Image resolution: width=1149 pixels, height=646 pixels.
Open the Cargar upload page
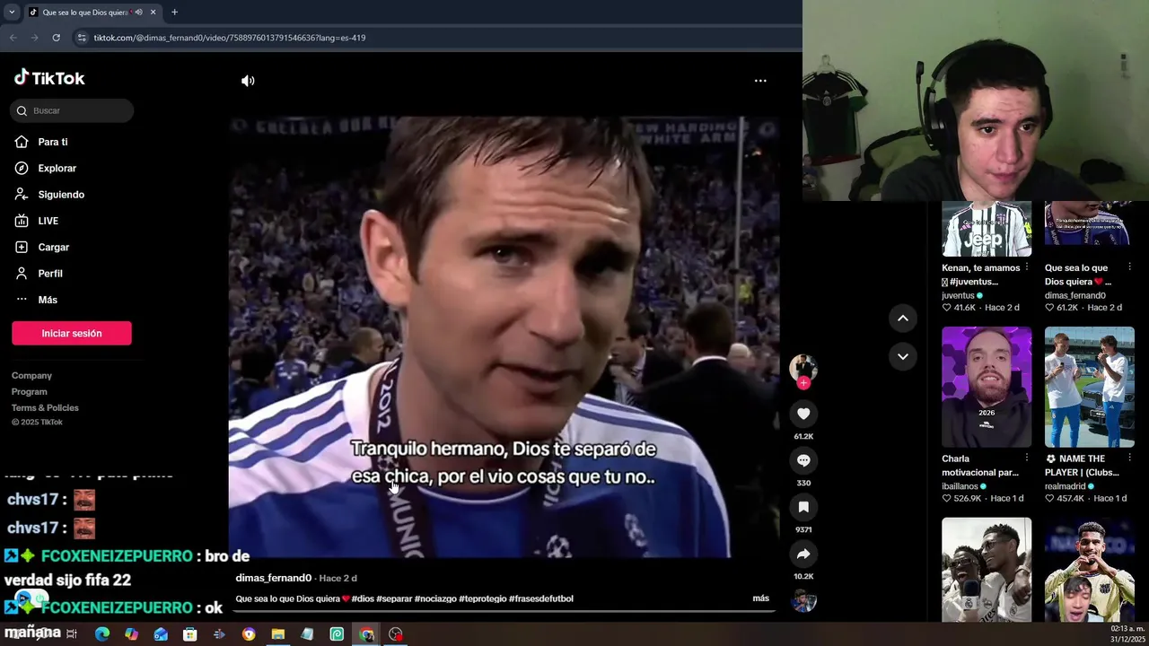click(x=53, y=247)
